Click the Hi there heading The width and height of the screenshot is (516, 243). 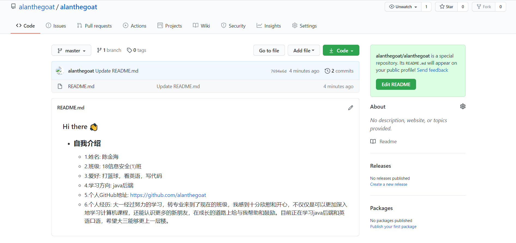[x=80, y=127]
